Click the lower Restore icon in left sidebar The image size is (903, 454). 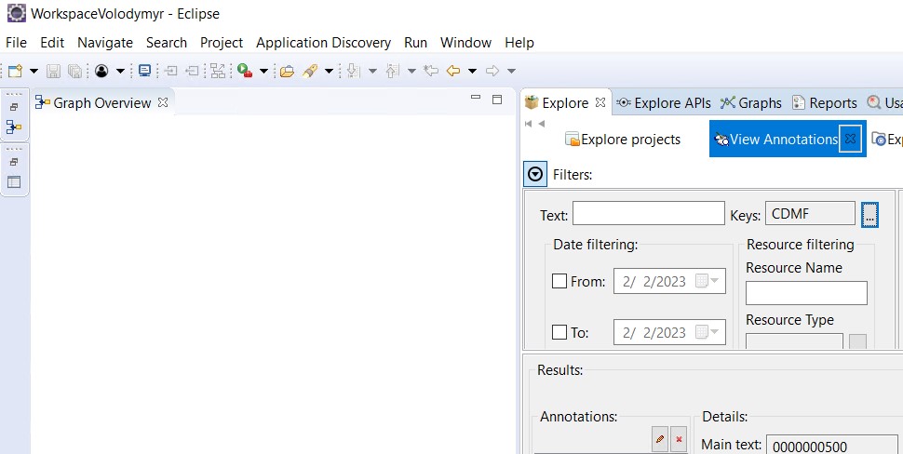14,162
